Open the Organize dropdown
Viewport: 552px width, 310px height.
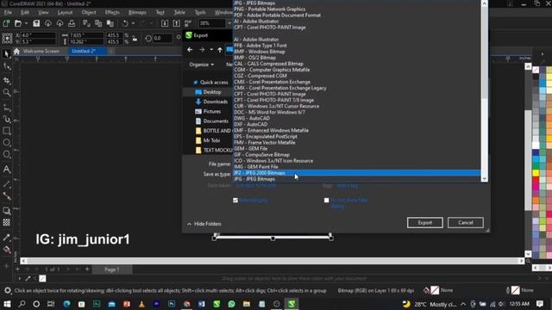[201, 65]
